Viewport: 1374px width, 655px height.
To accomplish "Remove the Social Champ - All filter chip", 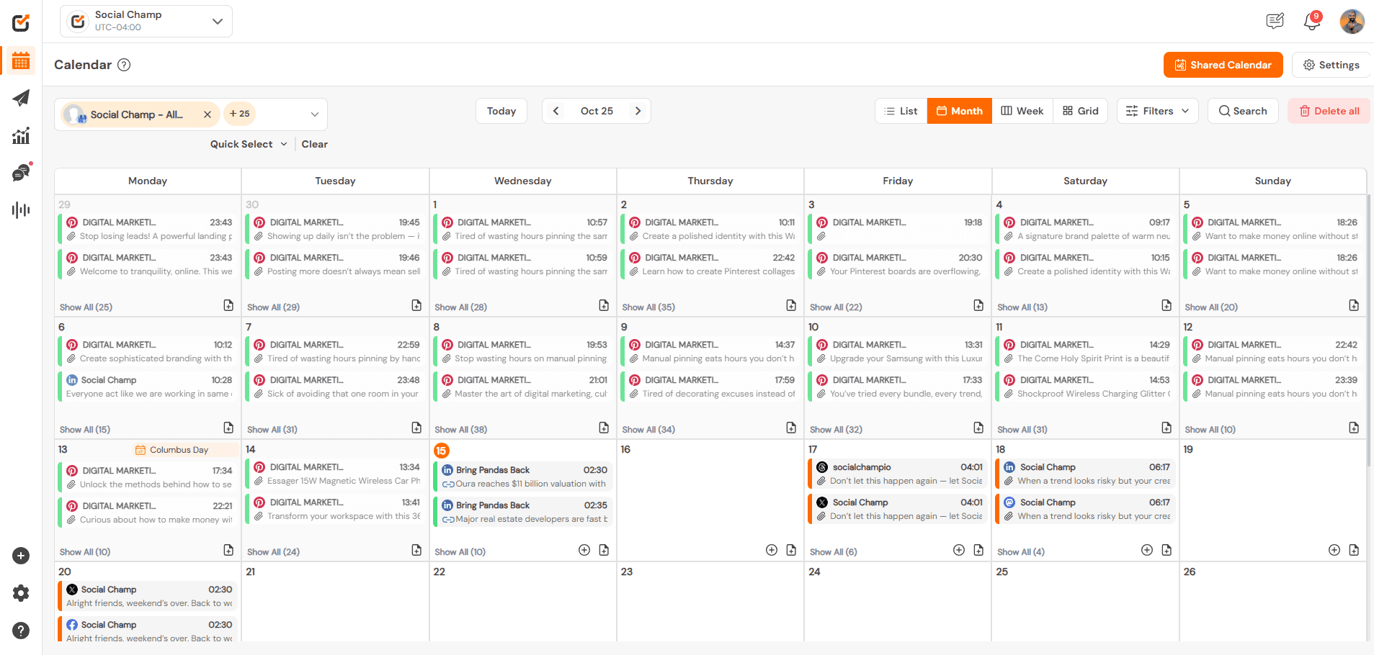I will coord(208,114).
